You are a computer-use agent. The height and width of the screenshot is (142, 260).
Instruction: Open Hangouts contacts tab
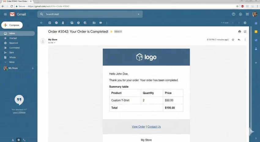13,140
